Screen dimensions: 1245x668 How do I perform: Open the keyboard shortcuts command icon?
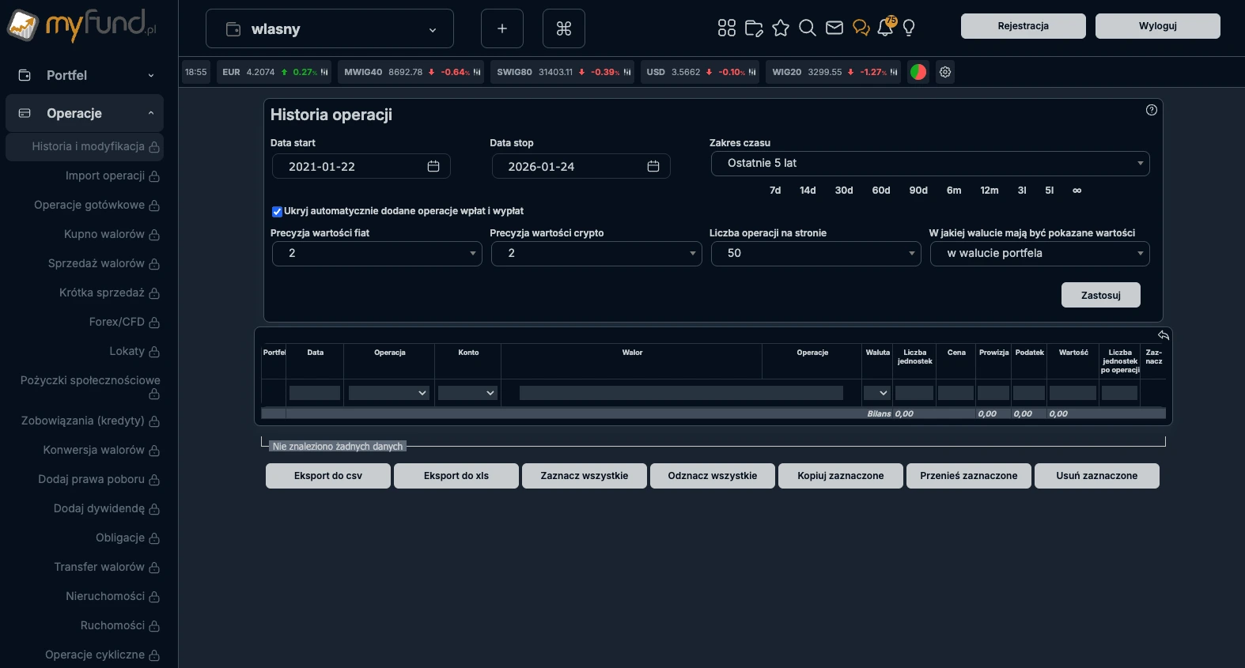pyautogui.click(x=563, y=29)
